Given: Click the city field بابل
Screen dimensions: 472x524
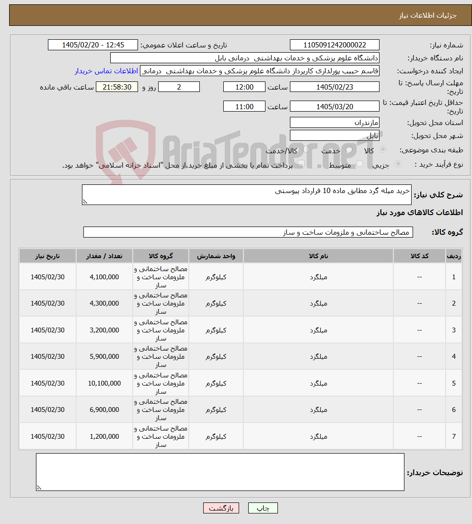Looking at the screenshot, I should [334, 136].
